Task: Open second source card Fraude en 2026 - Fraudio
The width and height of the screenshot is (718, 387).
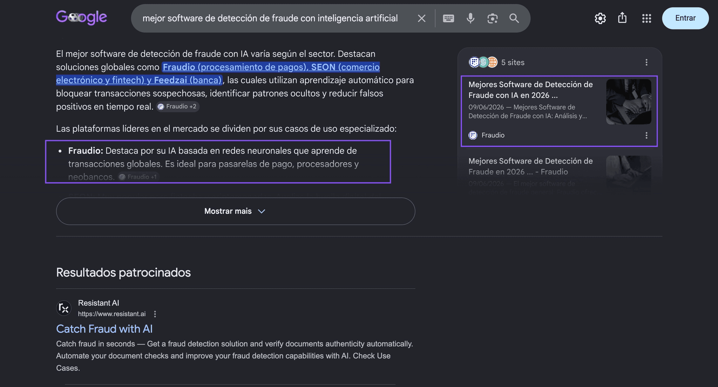Action: (x=530, y=166)
